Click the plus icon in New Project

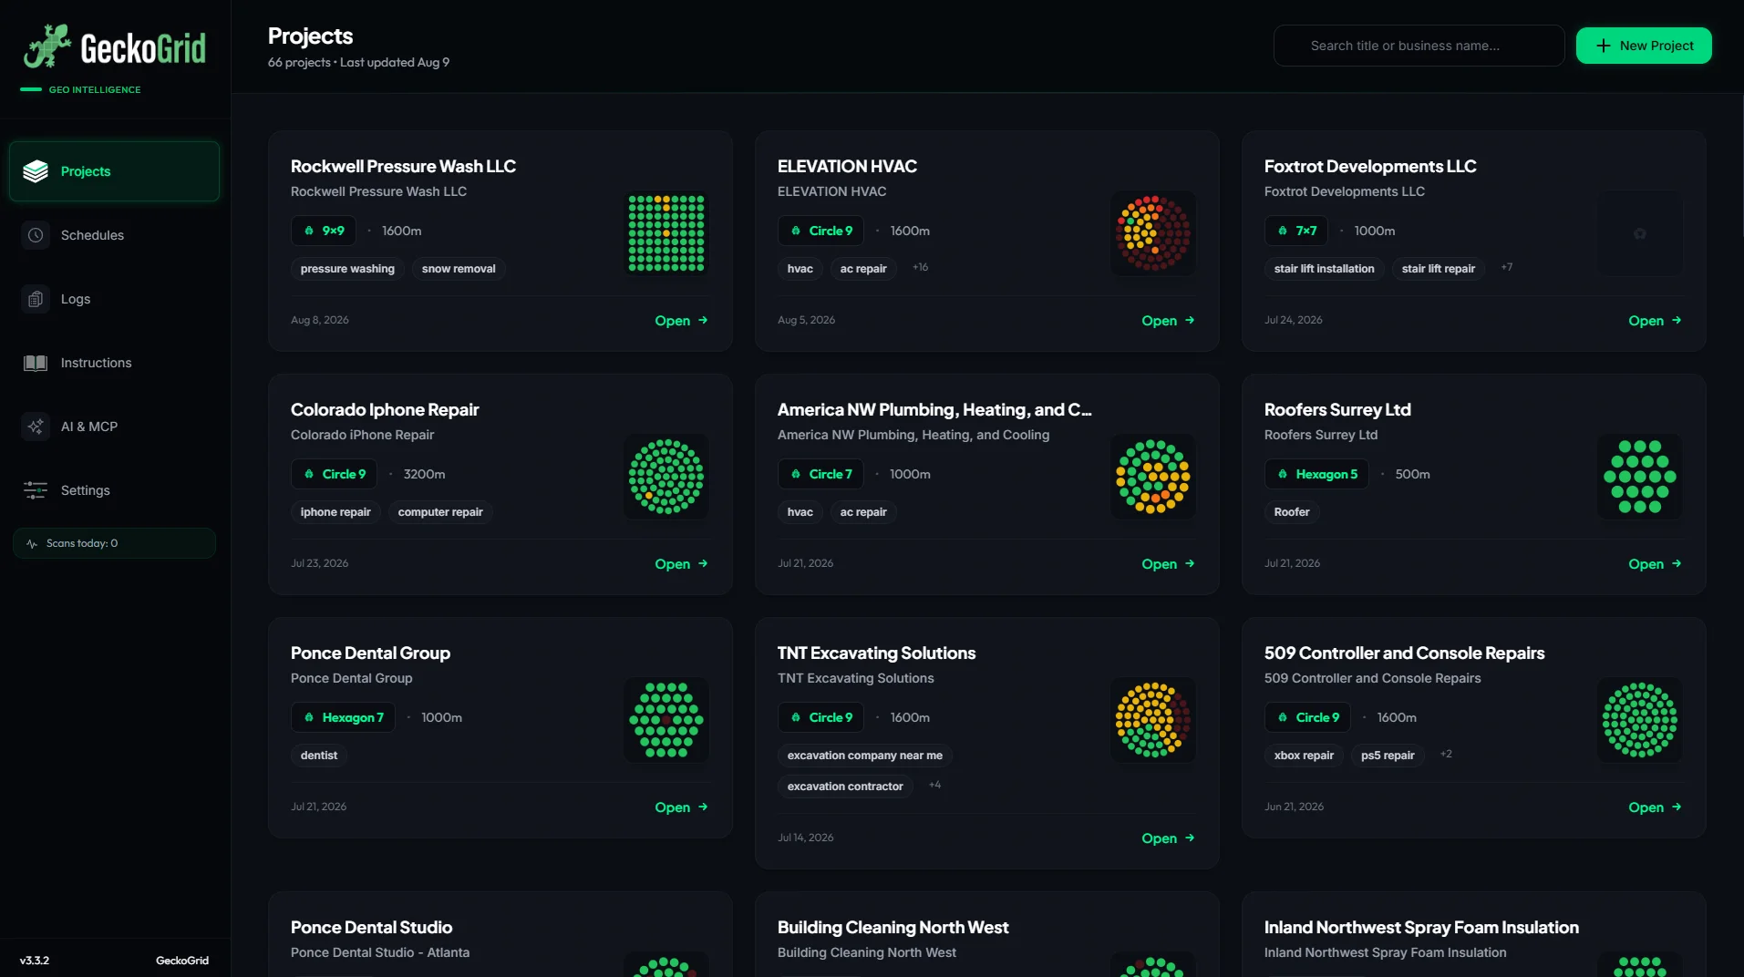click(1604, 46)
